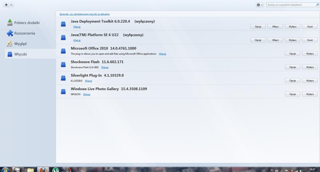
Task: Enable Java Deployment Toolkit with Włącz
Action: (275, 27)
